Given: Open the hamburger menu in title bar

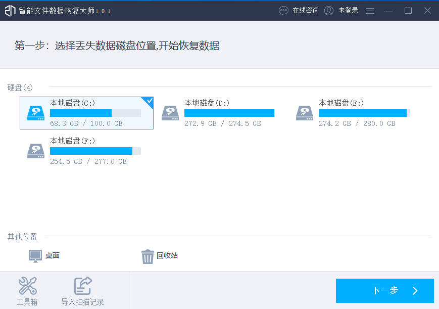Looking at the screenshot, I should (370, 11).
